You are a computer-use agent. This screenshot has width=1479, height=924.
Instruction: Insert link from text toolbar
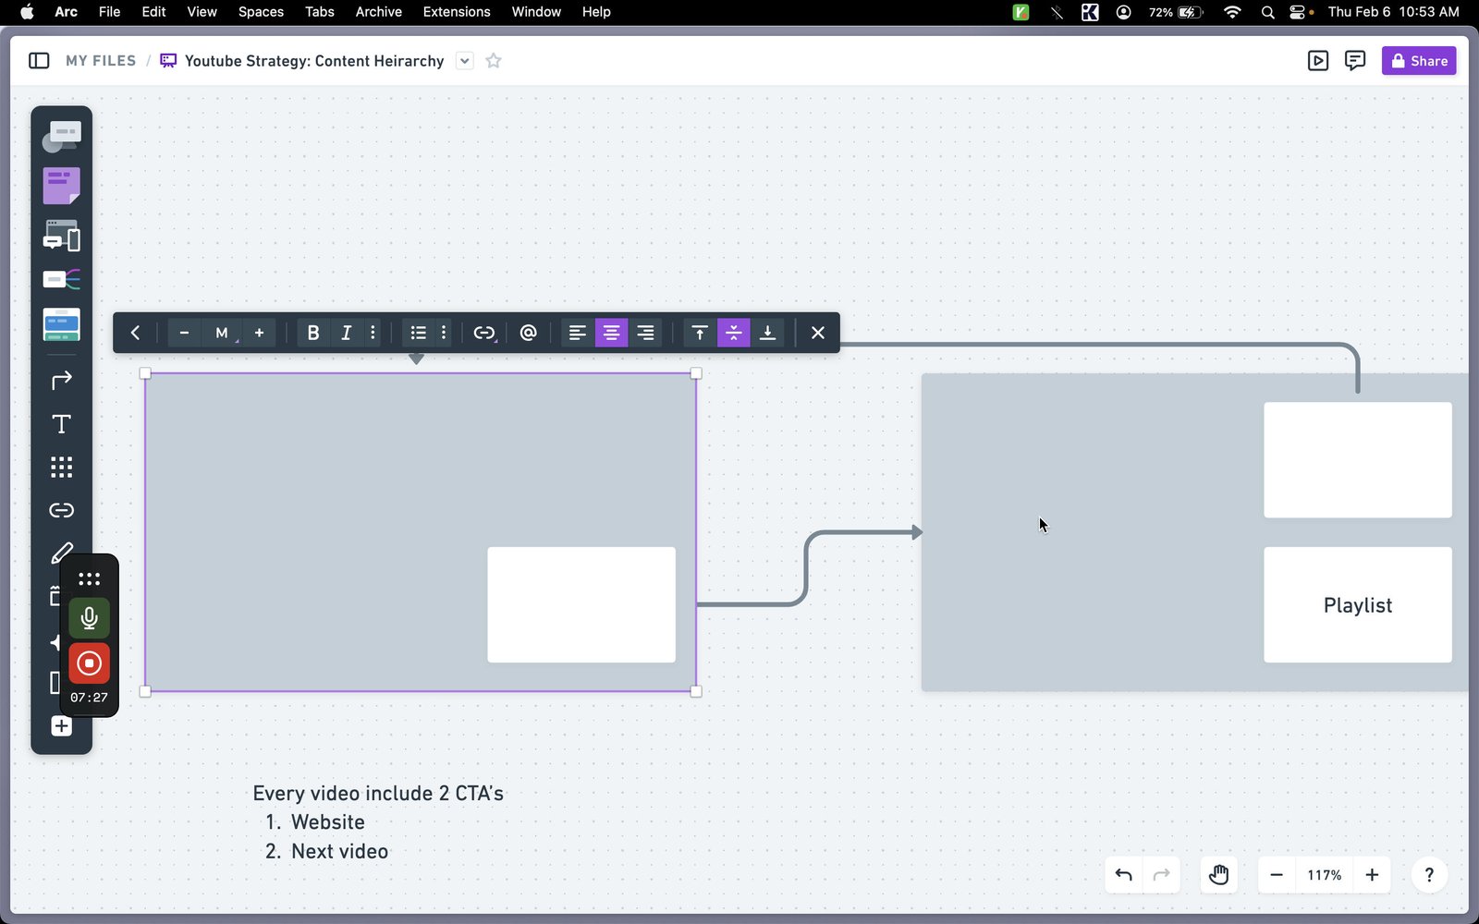coord(484,333)
